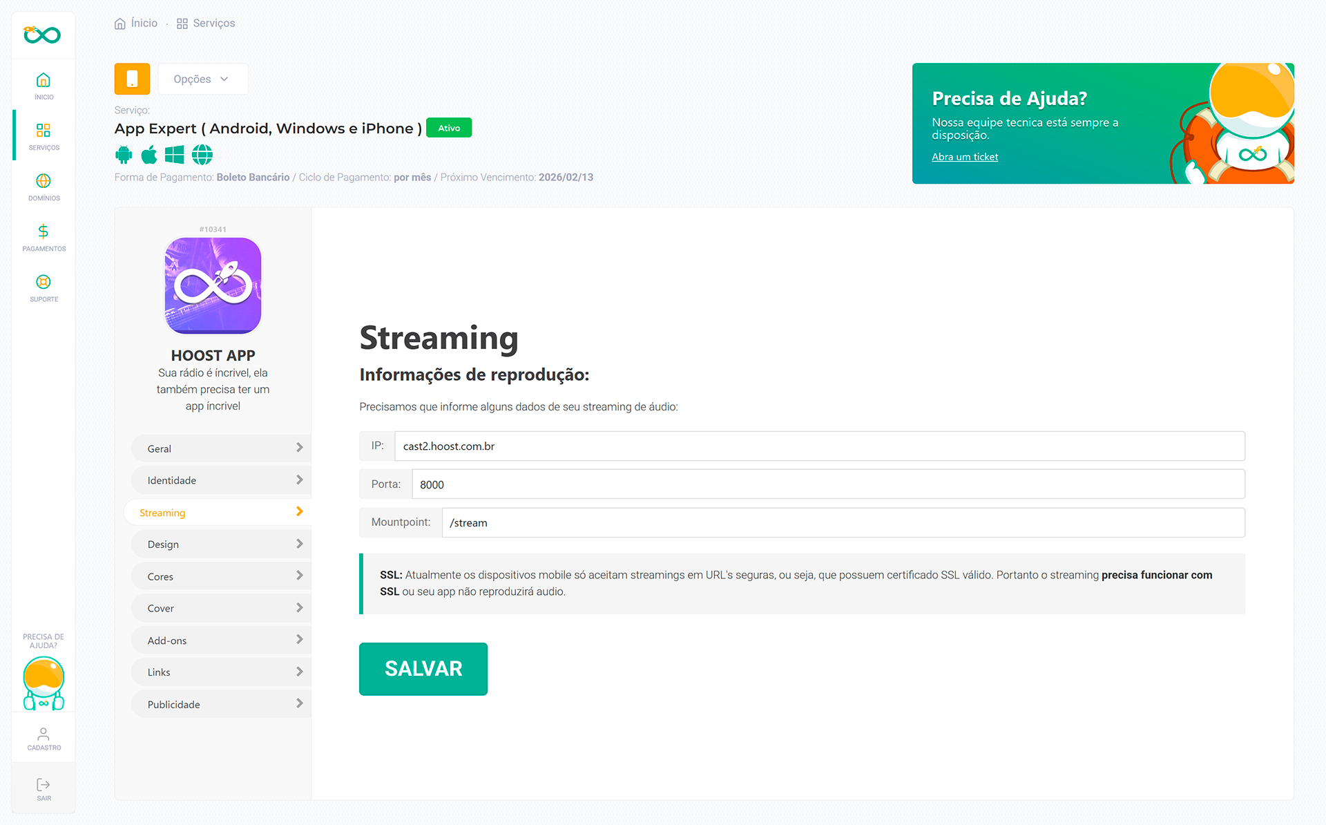Click the Identidade section arrow

pos(299,480)
